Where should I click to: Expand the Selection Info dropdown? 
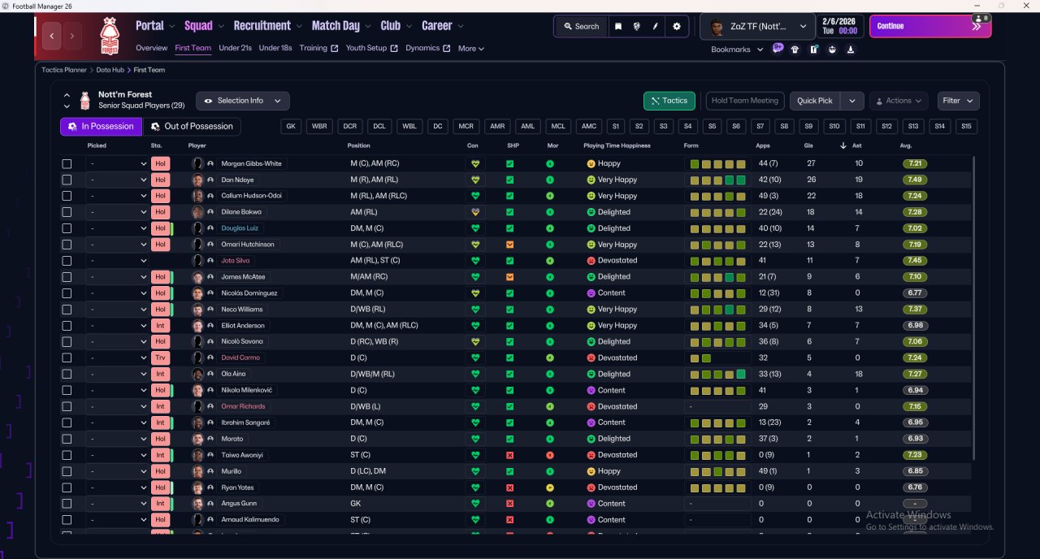tap(242, 101)
